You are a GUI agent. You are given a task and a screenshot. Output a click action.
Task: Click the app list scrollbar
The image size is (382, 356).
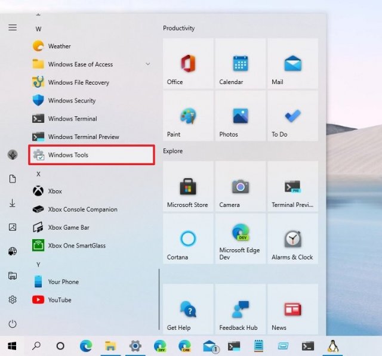click(x=159, y=299)
